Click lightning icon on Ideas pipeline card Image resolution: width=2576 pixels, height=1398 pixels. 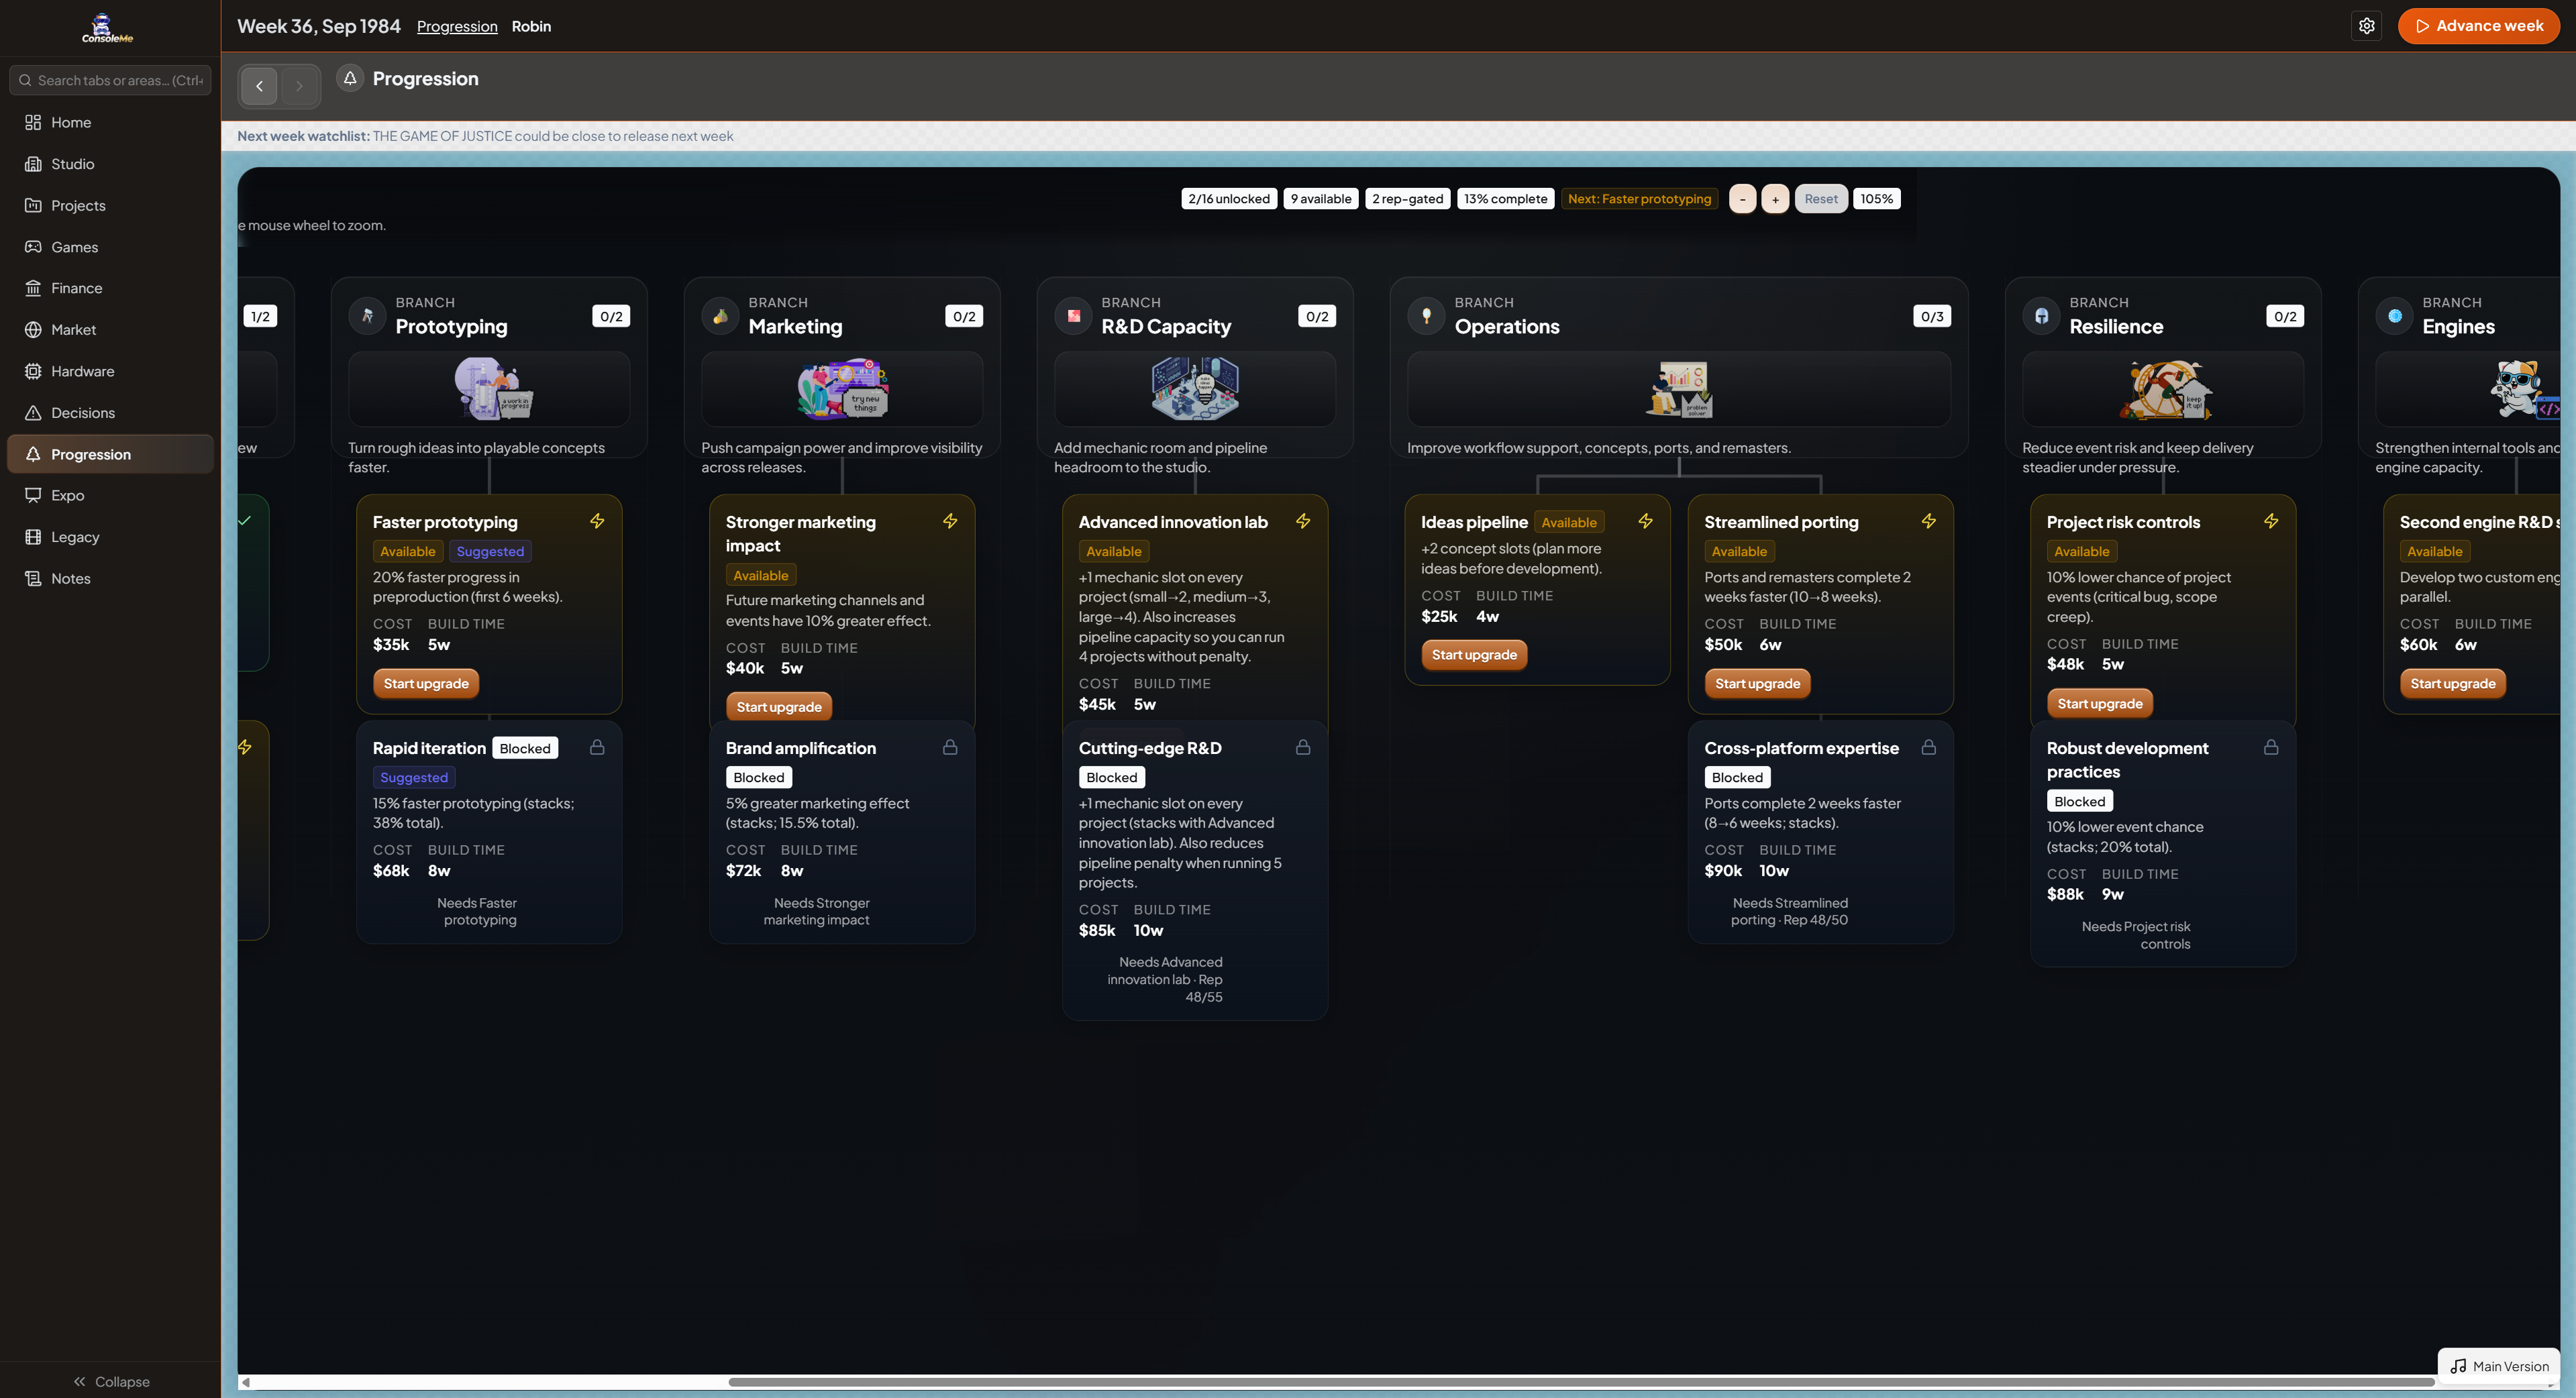coord(1645,521)
